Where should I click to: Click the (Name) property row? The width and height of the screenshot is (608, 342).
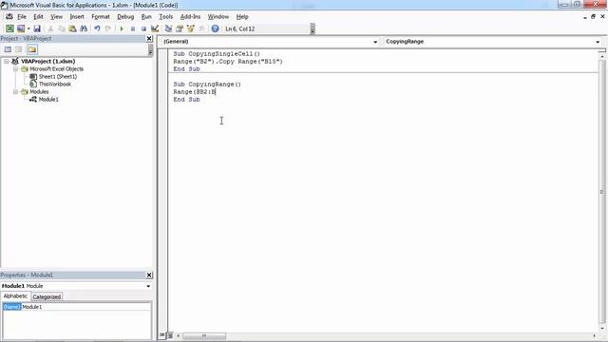click(11, 307)
